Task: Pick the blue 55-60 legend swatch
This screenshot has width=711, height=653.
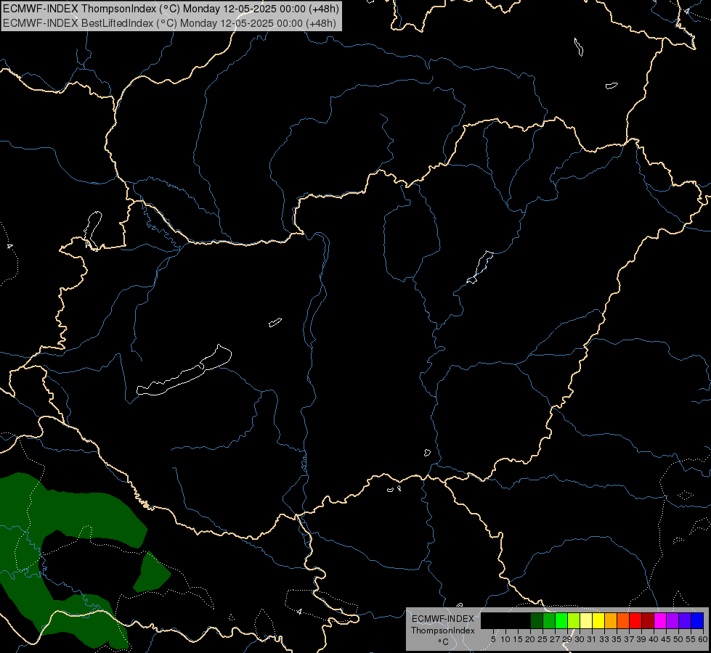Action: [x=697, y=620]
